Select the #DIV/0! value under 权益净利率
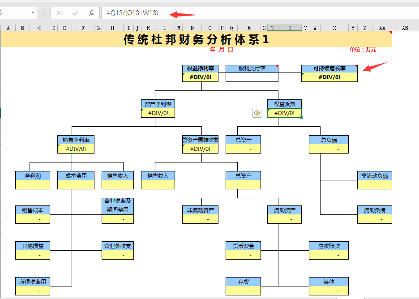This screenshot has width=419, height=299. 201,77
